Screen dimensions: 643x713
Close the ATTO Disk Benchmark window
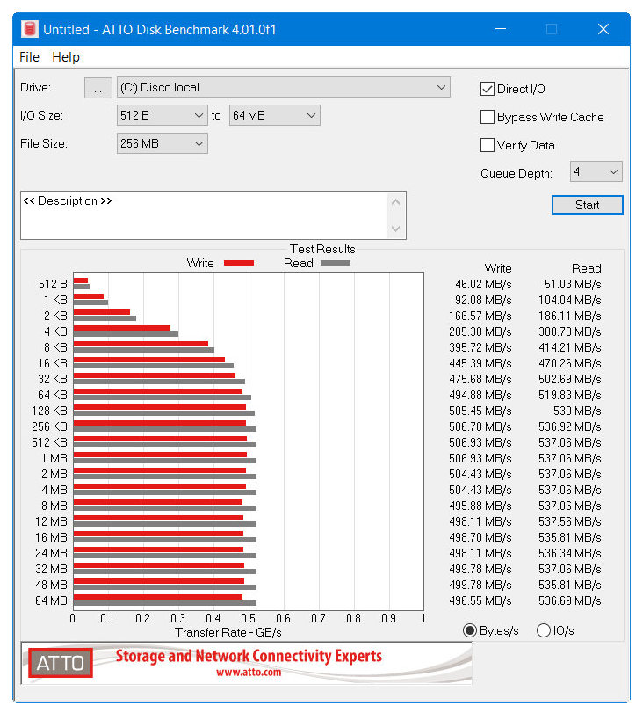coord(603,29)
